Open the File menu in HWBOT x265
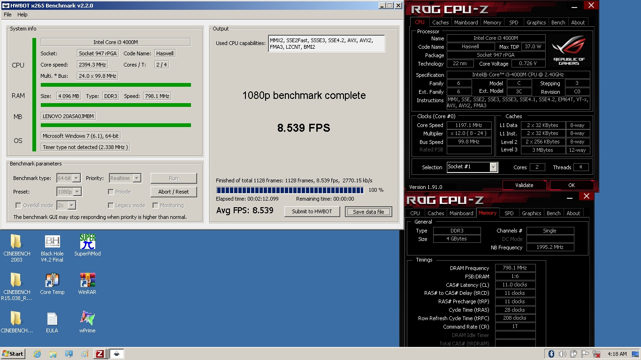The height and width of the screenshot is (360, 641). tap(8, 15)
